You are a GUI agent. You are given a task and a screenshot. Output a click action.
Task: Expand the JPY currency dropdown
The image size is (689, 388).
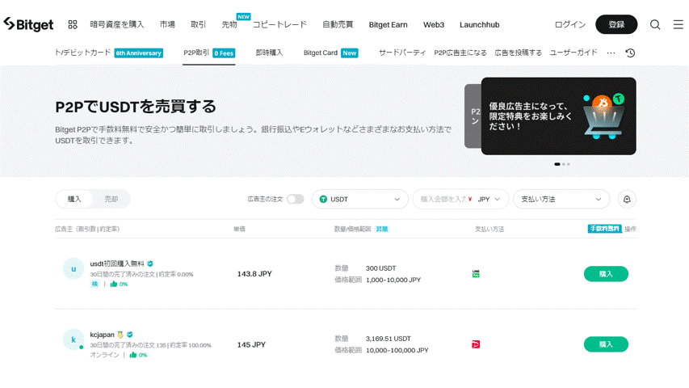(489, 200)
